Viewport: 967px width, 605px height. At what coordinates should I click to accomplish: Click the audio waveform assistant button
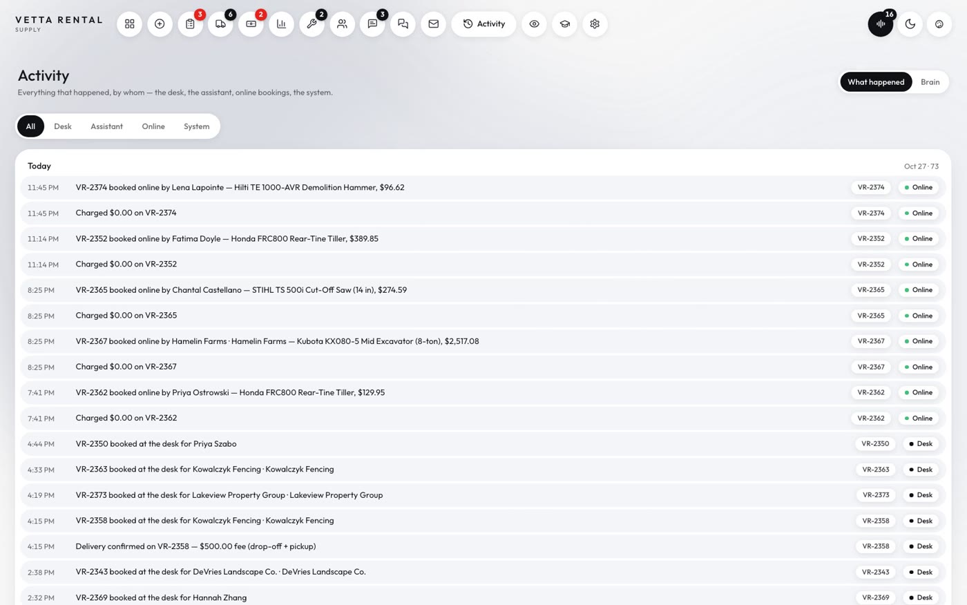881,24
